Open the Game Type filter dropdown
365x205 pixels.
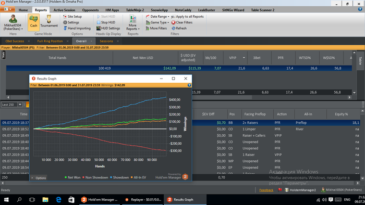tap(157, 22)
